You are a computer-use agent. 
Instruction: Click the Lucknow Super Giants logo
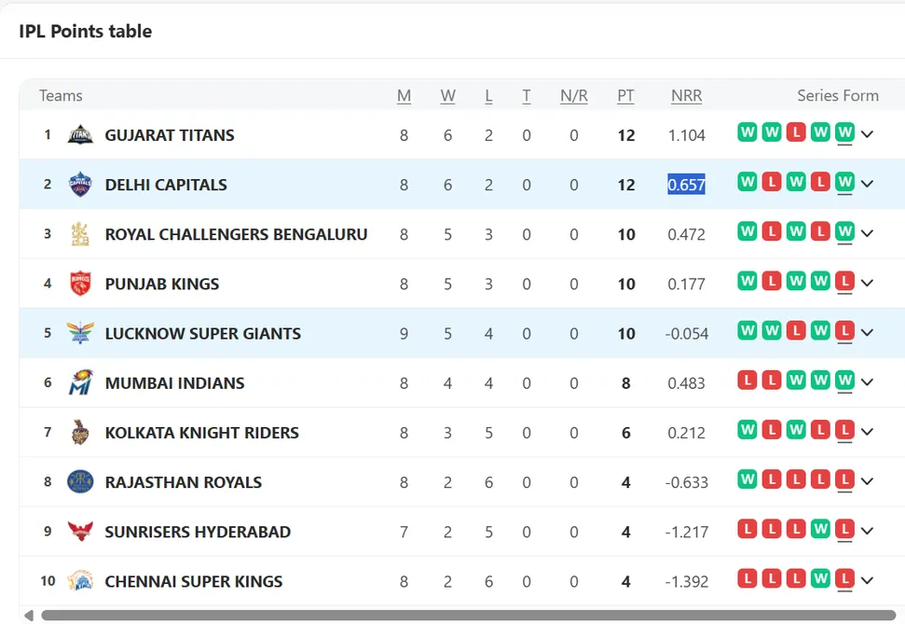[80, 333]
